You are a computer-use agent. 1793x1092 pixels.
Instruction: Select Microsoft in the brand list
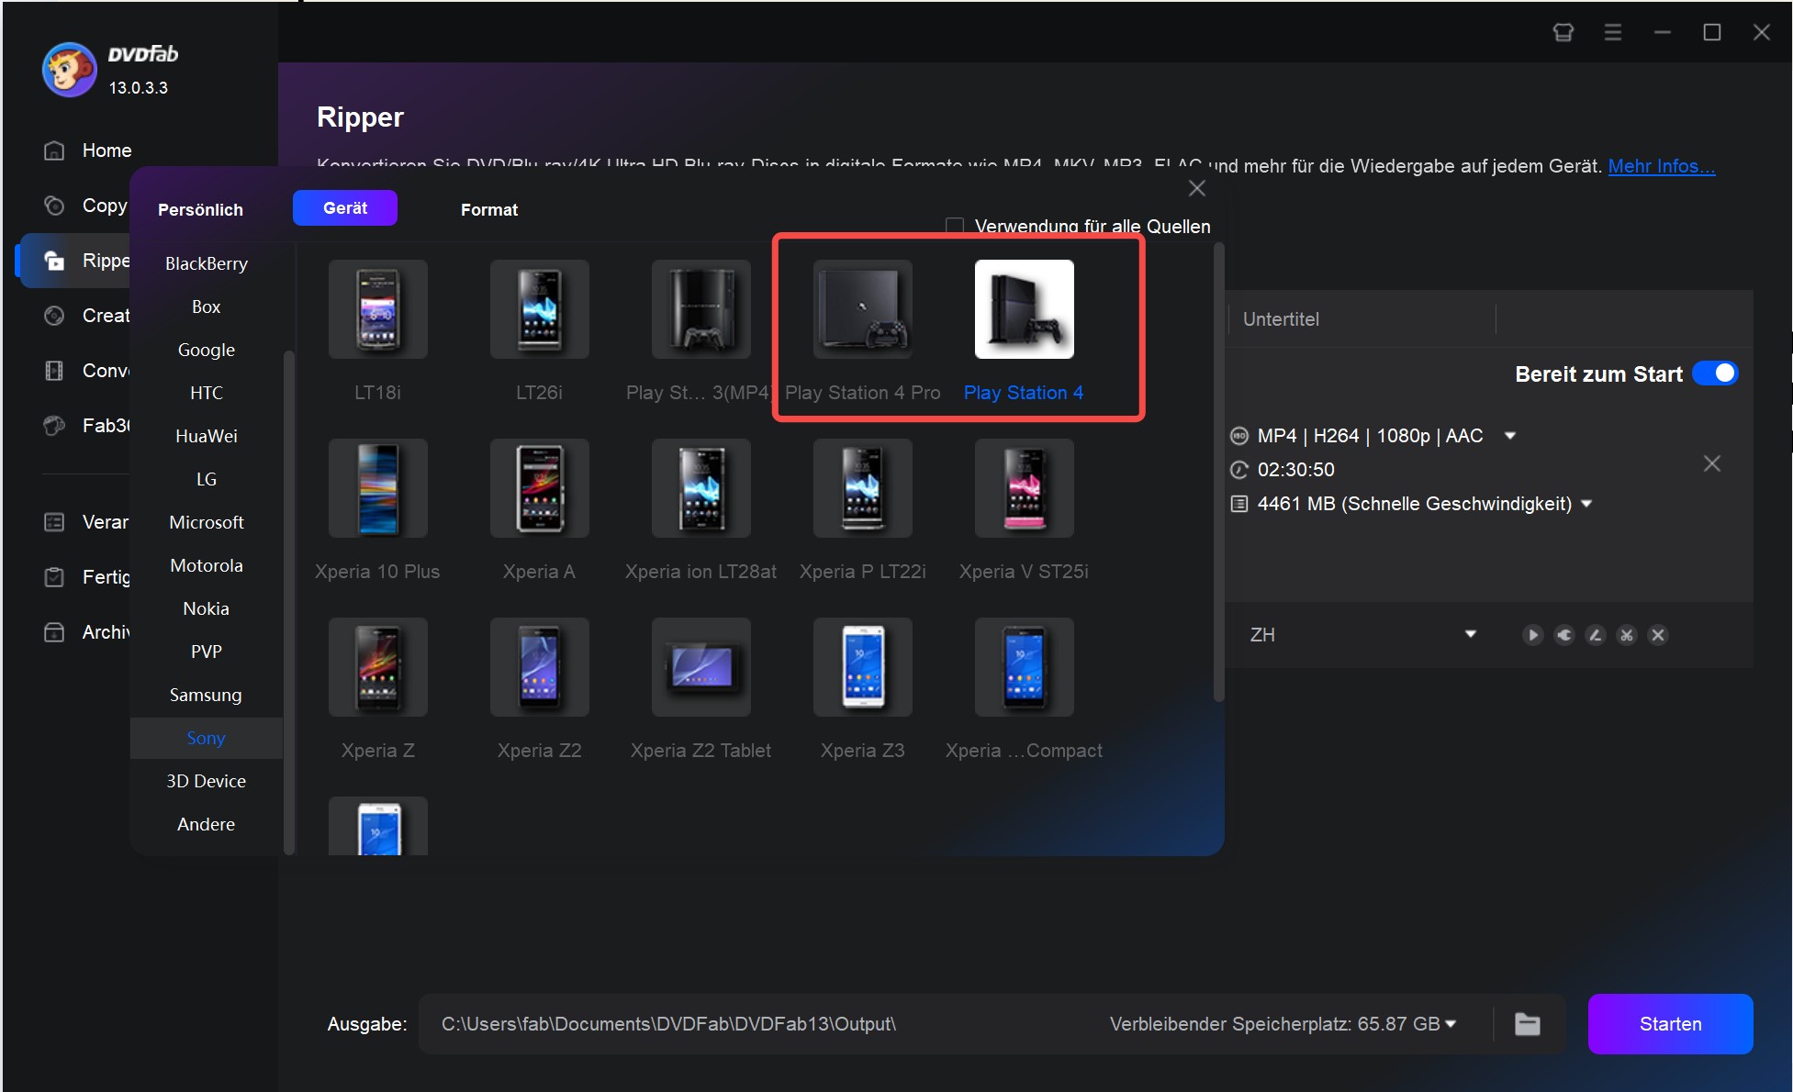point(207,522)
